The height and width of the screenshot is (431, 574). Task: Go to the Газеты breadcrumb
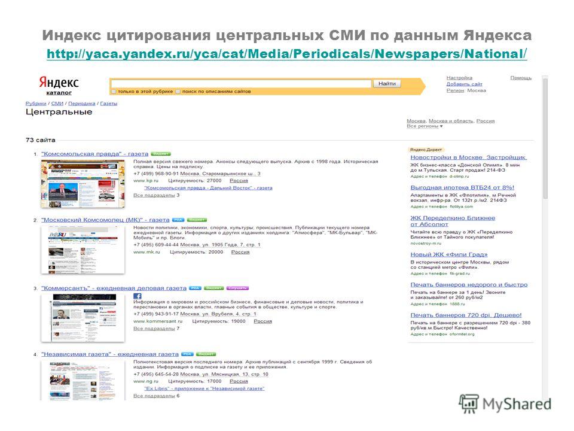tap(109, 104)
